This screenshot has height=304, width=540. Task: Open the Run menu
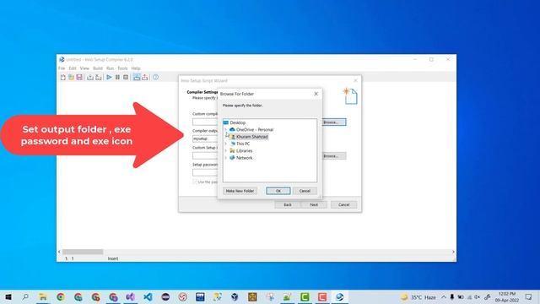[110, 68]
